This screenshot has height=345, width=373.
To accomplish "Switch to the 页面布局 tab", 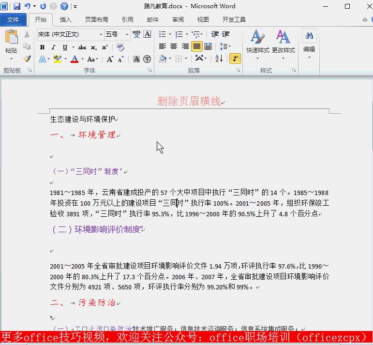I will click(97, 19).
